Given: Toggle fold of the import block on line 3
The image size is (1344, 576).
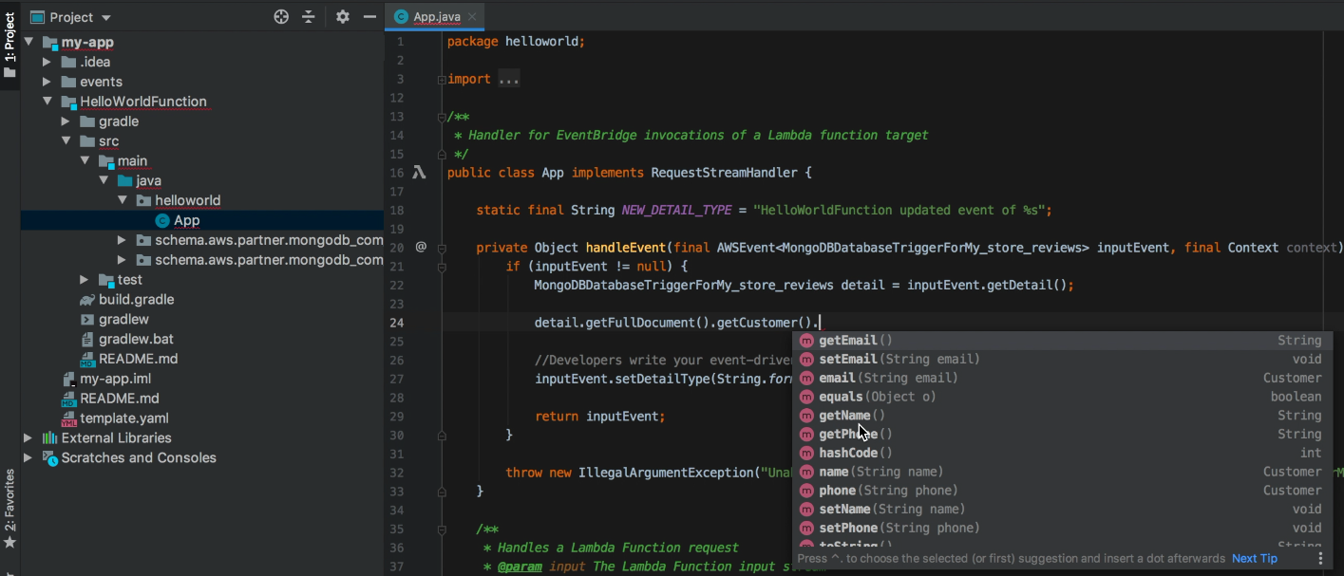Looking at the screenshot, I should pyautogui.click(x=442, y=80).
